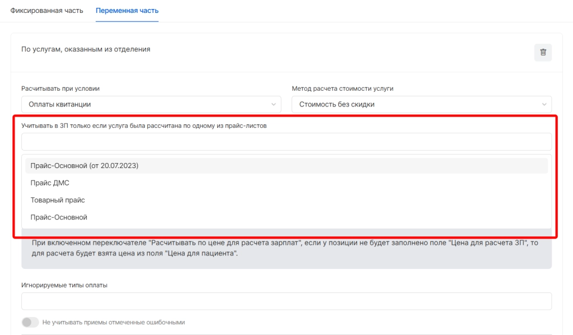Click the label text Не учитывать приемы отмеченные ошибочными
573x335 pixels.
pyautogui.click(x=113, y=323)
